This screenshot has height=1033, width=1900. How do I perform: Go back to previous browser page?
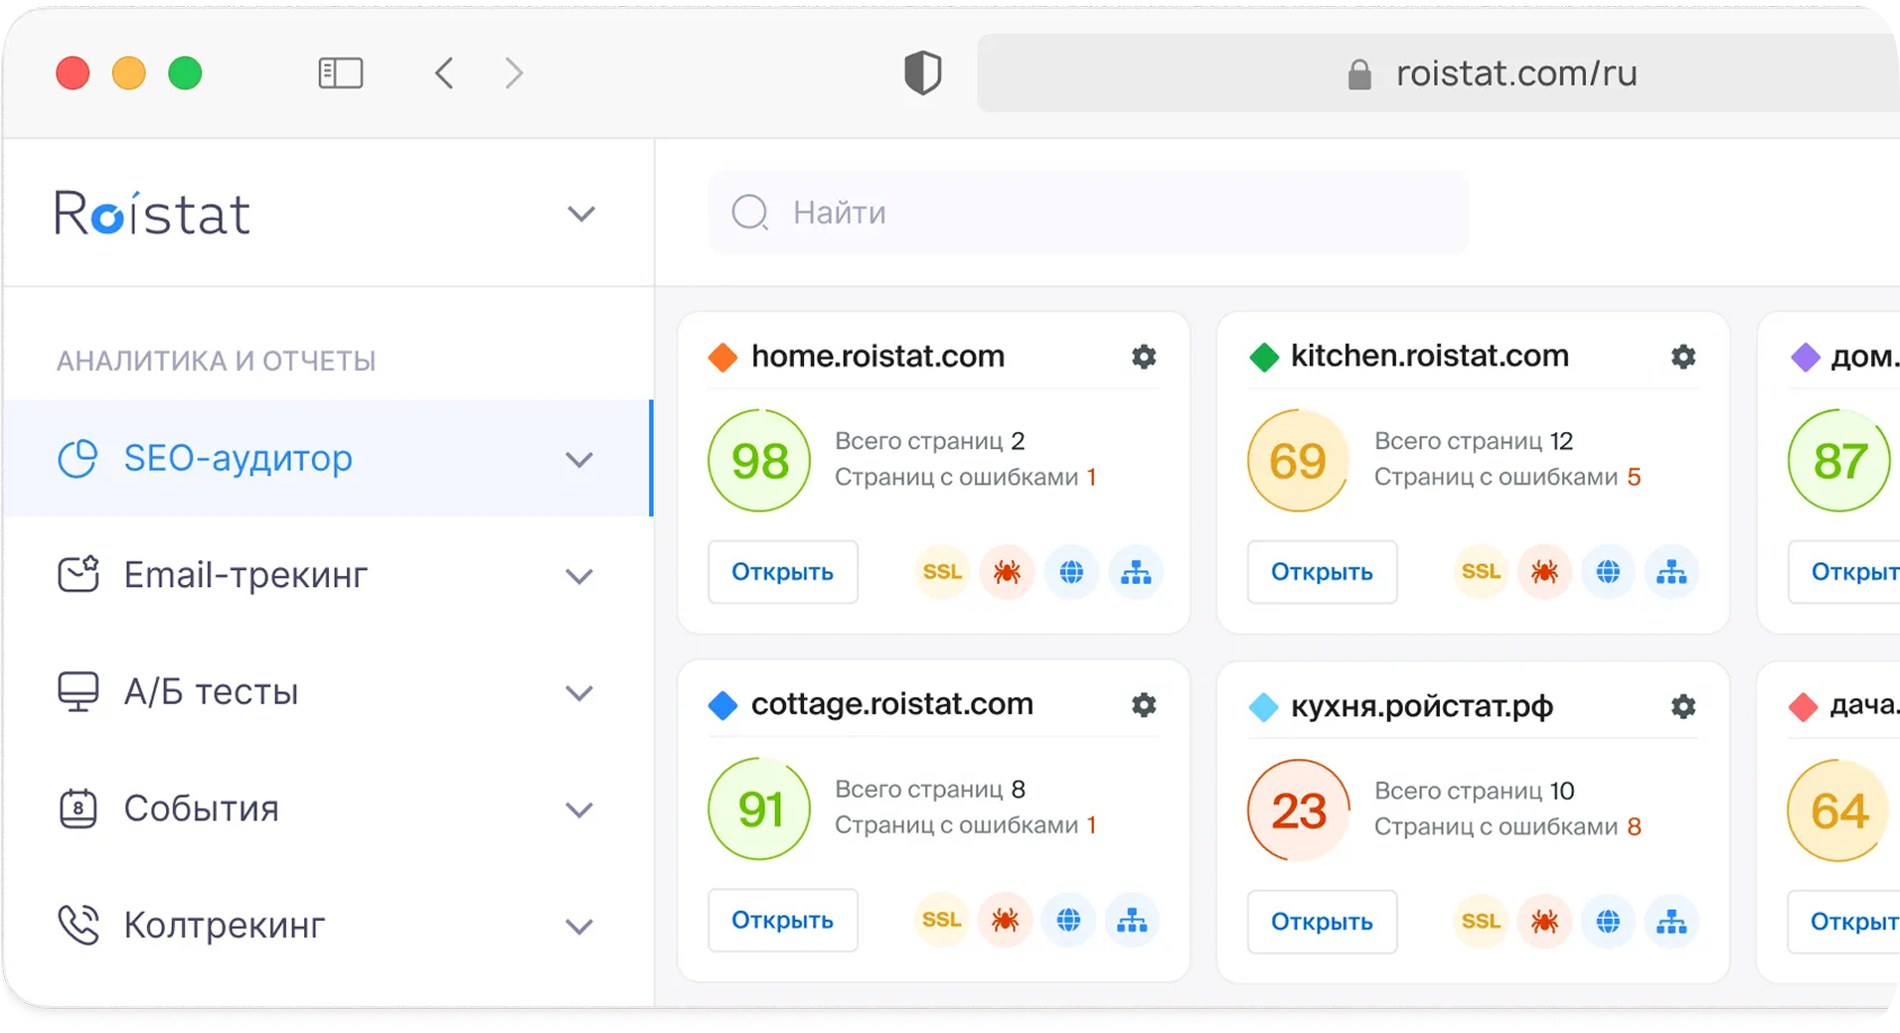[444, 74]
